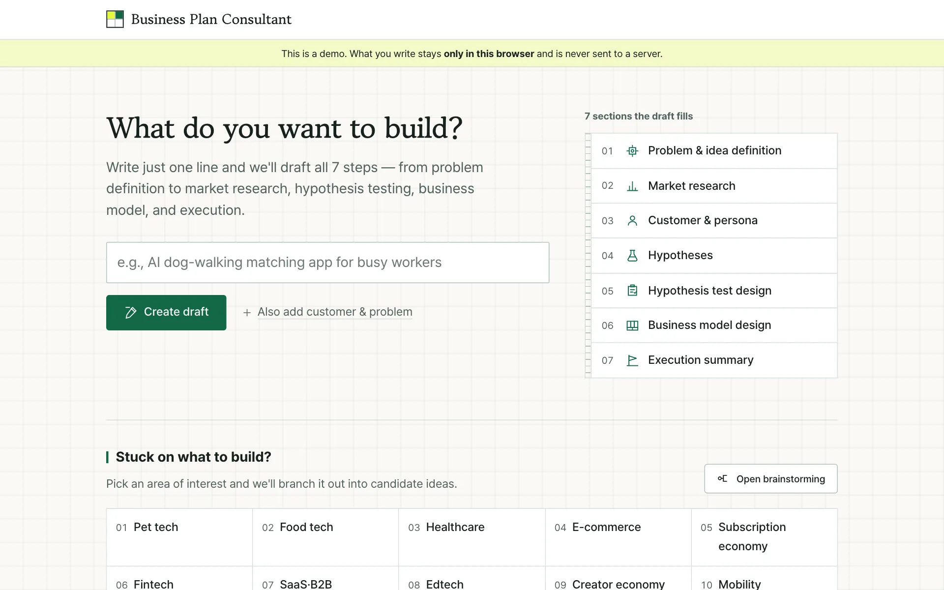Pick the Fintech interest area
The height and width of the screenshot is (590, 944).
[x=179, y=579]
